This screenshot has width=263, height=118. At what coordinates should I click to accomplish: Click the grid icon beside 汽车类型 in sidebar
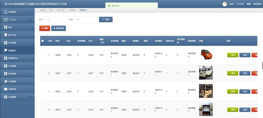(x=6, y=43)
